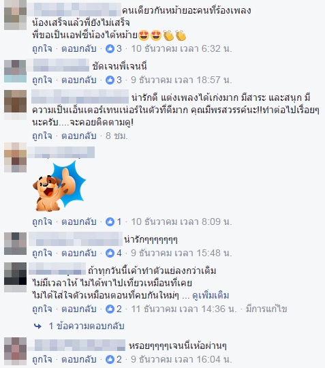Click ตอบกลับ under the dog sticker comment
Image resolution: width=325 pixels, height=368 pixels.
(79, 221)
